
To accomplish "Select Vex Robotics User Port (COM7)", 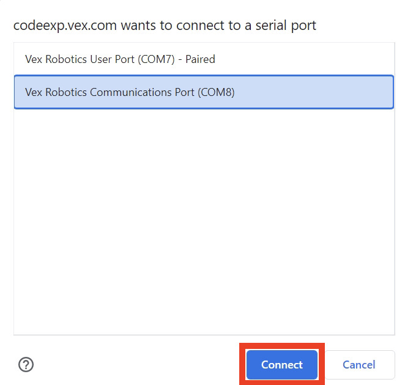I will [120, 59].
